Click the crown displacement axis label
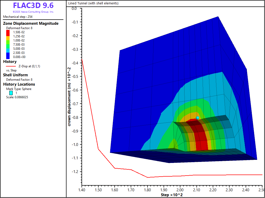 (69, 97)
